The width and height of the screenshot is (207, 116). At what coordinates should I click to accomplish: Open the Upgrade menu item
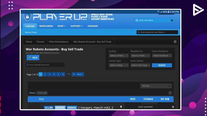pyautogui.click(x=93, y=26)
